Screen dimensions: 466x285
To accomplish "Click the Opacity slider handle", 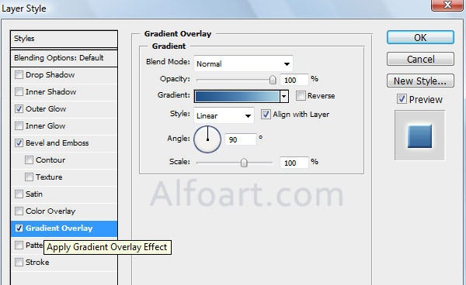I will tap(273, 80).
